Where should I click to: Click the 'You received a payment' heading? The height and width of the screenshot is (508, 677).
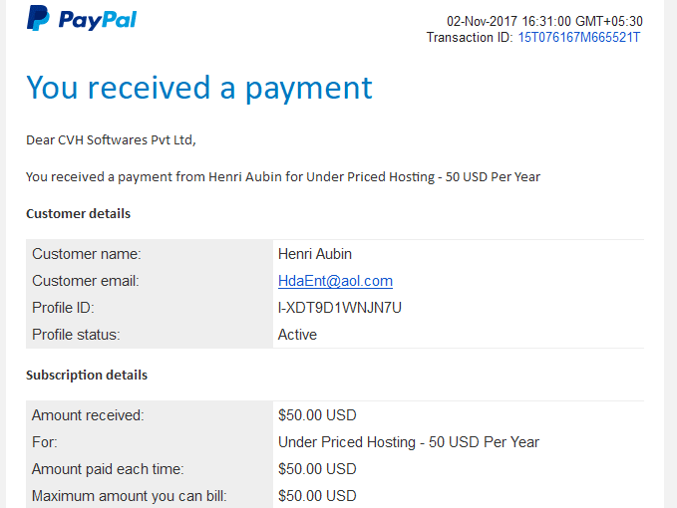point(199,89)
